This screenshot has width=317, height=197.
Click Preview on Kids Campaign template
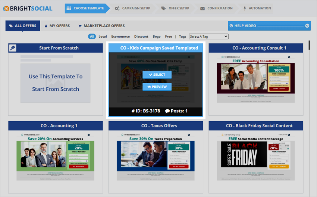pyautogui.click(x=157, y=87)
